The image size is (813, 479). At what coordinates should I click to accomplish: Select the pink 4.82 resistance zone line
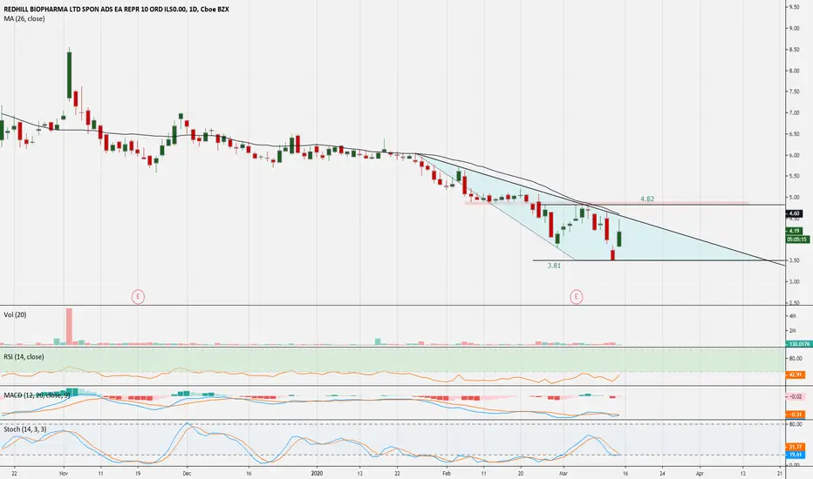pyautogui.click(x=606, y=203)
